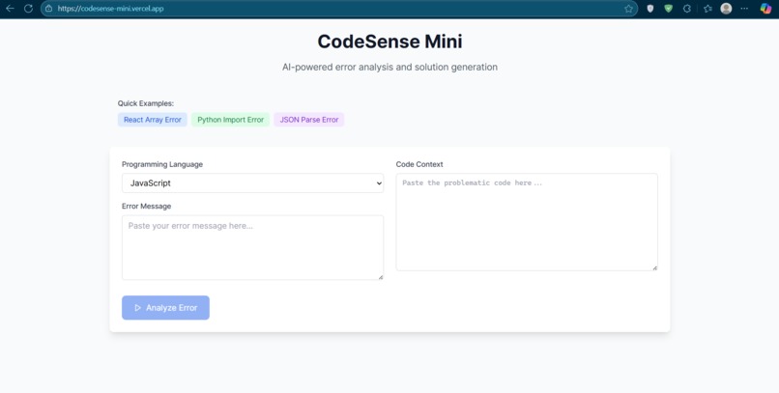The image size is (779, 393).
Task: Click the Code Context label
Action: click(419, 164)
